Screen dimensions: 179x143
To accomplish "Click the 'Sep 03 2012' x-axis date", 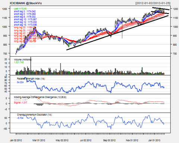I will coord(109,140).
